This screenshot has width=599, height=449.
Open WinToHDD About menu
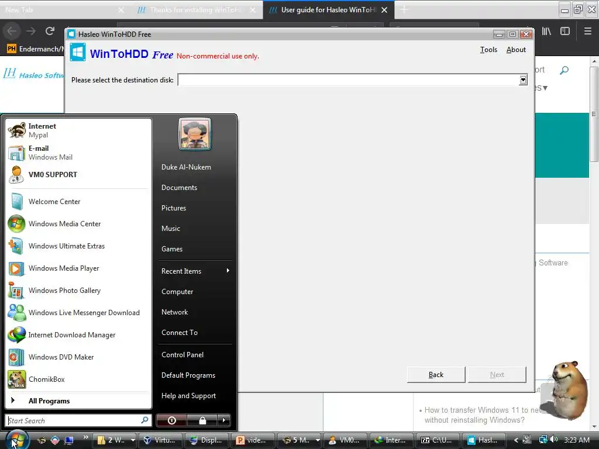click(x=516, y=50)
